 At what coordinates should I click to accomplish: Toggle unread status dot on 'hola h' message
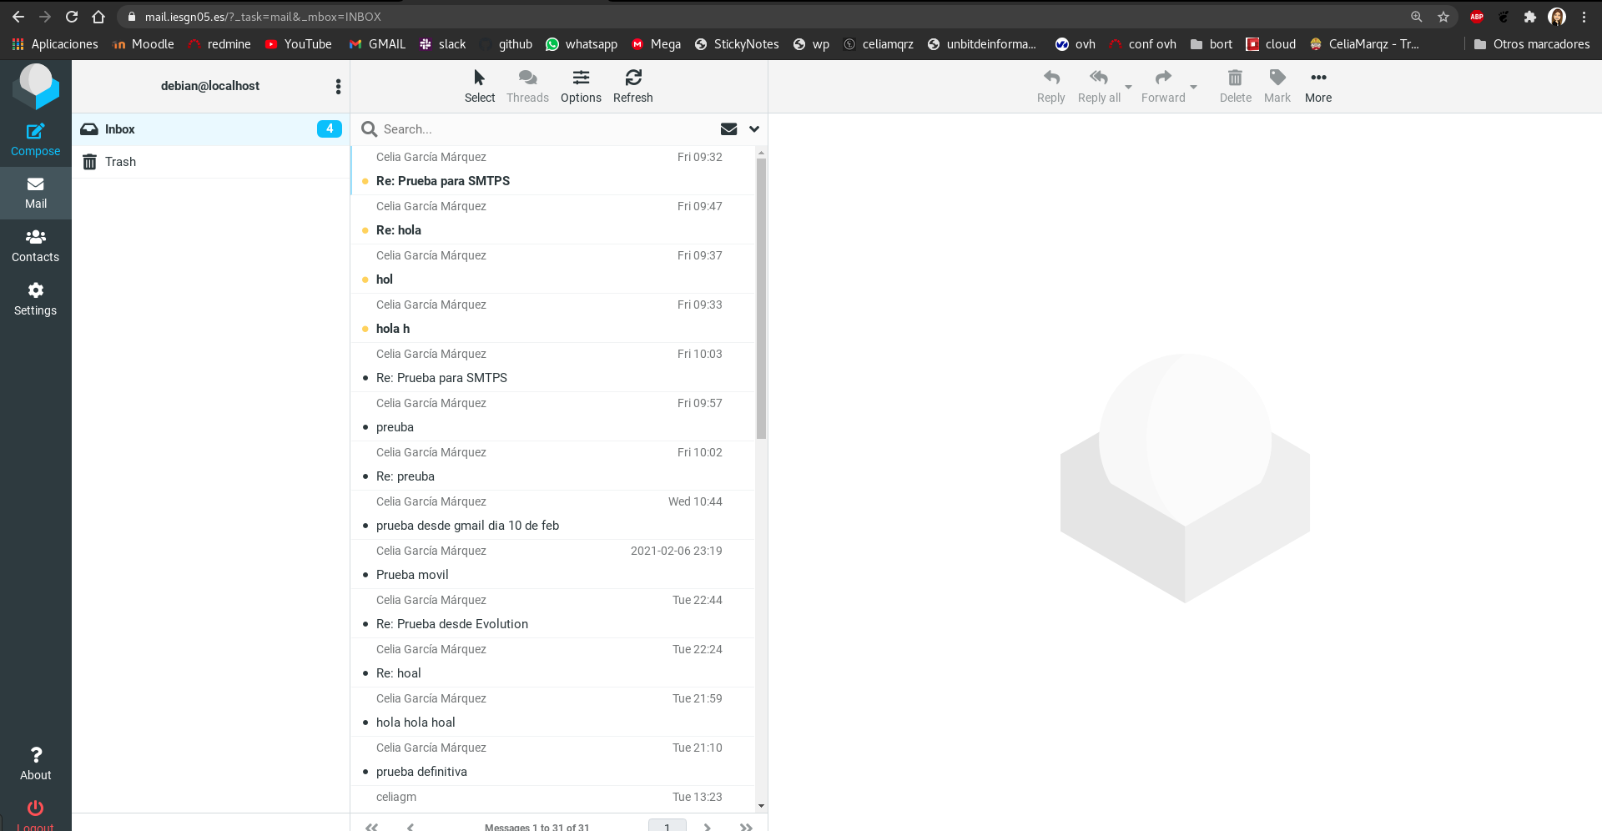(365, 328)
